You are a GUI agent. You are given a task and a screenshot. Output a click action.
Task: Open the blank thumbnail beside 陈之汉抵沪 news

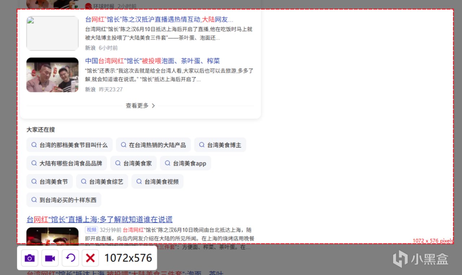coord(52,33)
